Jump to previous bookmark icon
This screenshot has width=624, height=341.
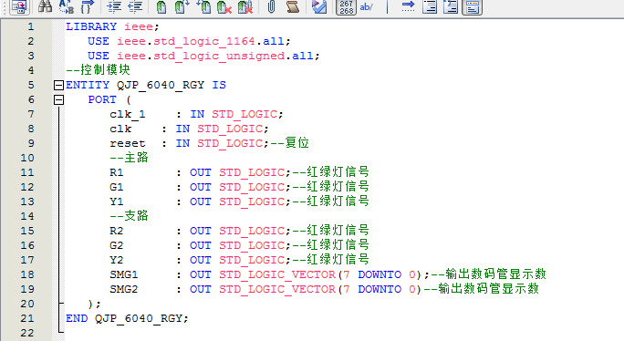point(203,6)
